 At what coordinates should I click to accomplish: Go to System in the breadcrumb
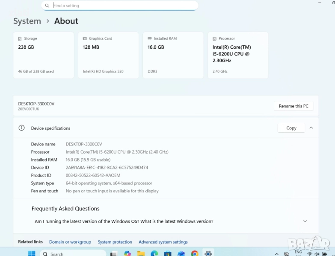tap(27, 21)
